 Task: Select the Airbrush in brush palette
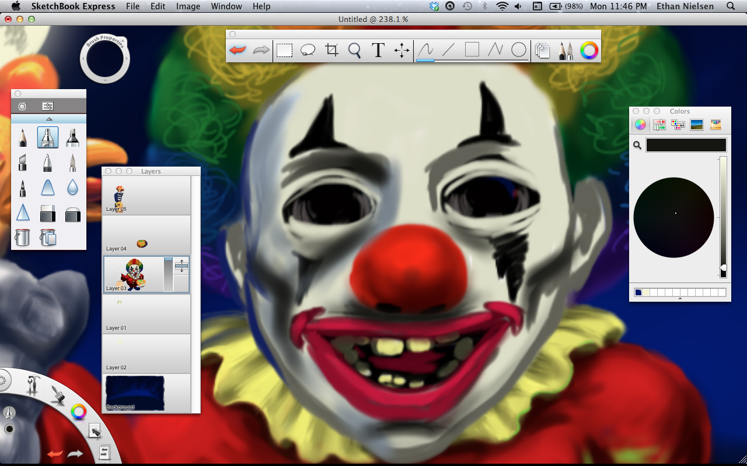tap(48, 137)
